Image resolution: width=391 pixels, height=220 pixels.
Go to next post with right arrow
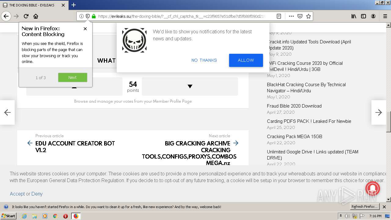click(x=378, y=112)
